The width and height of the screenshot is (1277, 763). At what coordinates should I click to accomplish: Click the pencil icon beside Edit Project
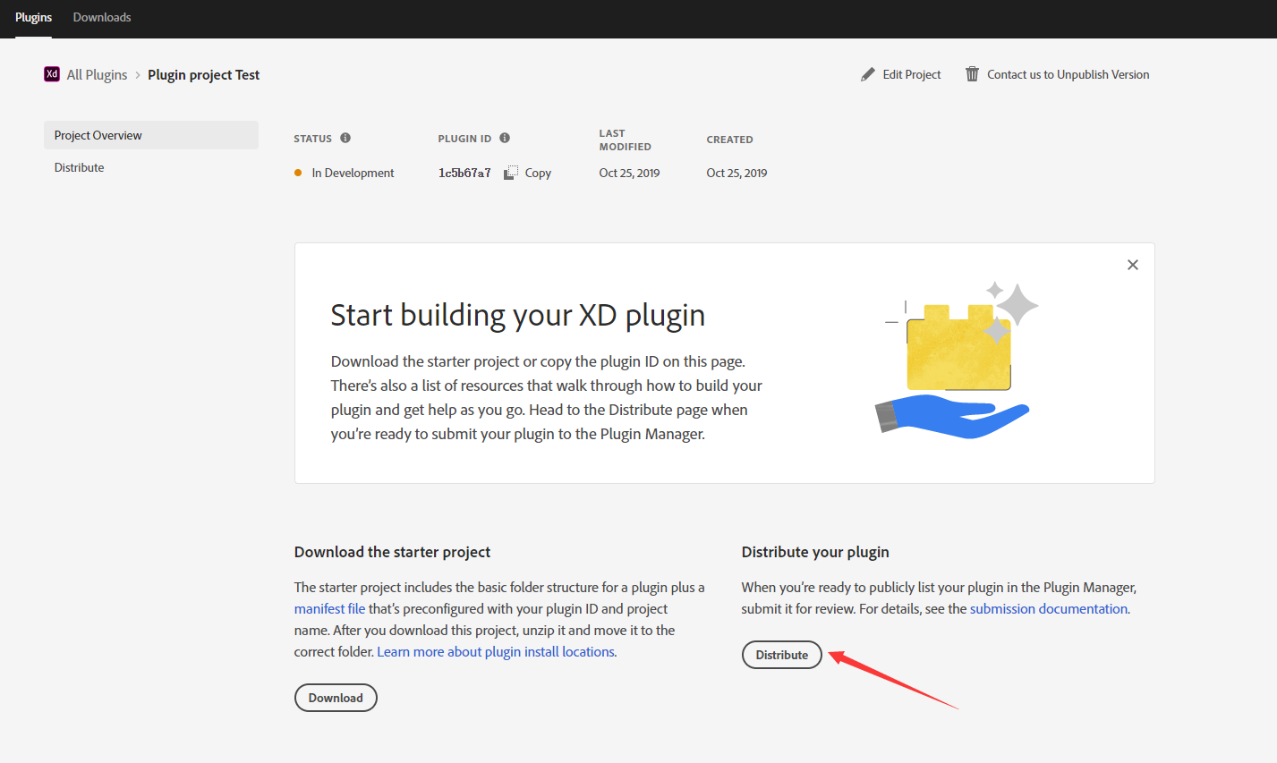click(x=868, y=74)
